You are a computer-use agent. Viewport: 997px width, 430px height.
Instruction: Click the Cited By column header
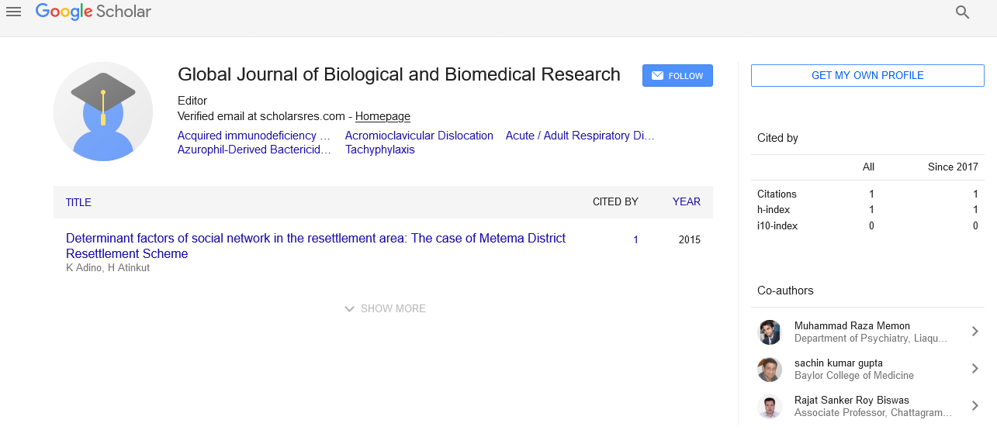click(x=615, y=201)
